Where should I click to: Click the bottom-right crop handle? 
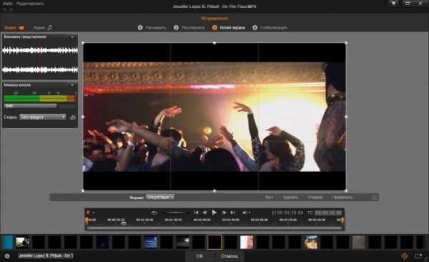click(346, 190)
